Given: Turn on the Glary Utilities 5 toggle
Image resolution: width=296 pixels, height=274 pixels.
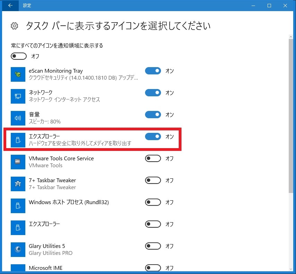Looking at the screenshot, I should (153, 246).
